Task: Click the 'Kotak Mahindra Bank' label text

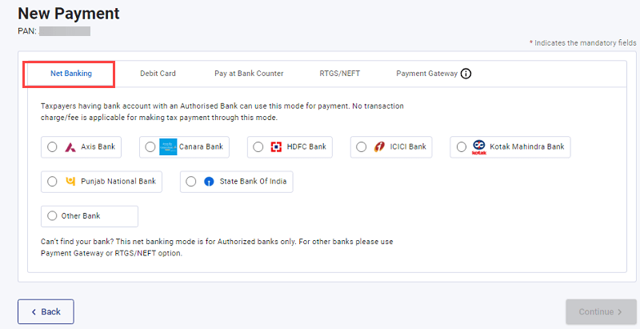Action: pos(527,146)
